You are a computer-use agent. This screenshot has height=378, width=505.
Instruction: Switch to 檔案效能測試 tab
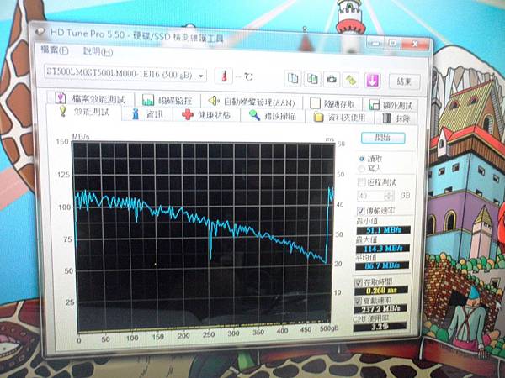coord(90,98)
